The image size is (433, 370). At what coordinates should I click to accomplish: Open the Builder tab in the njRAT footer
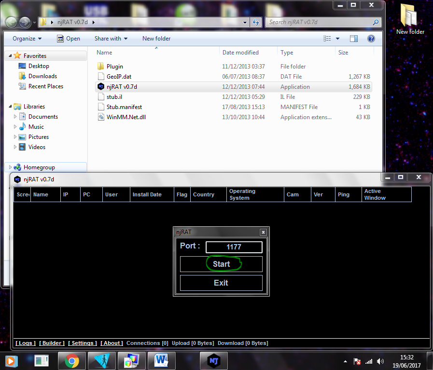point(52,343)
